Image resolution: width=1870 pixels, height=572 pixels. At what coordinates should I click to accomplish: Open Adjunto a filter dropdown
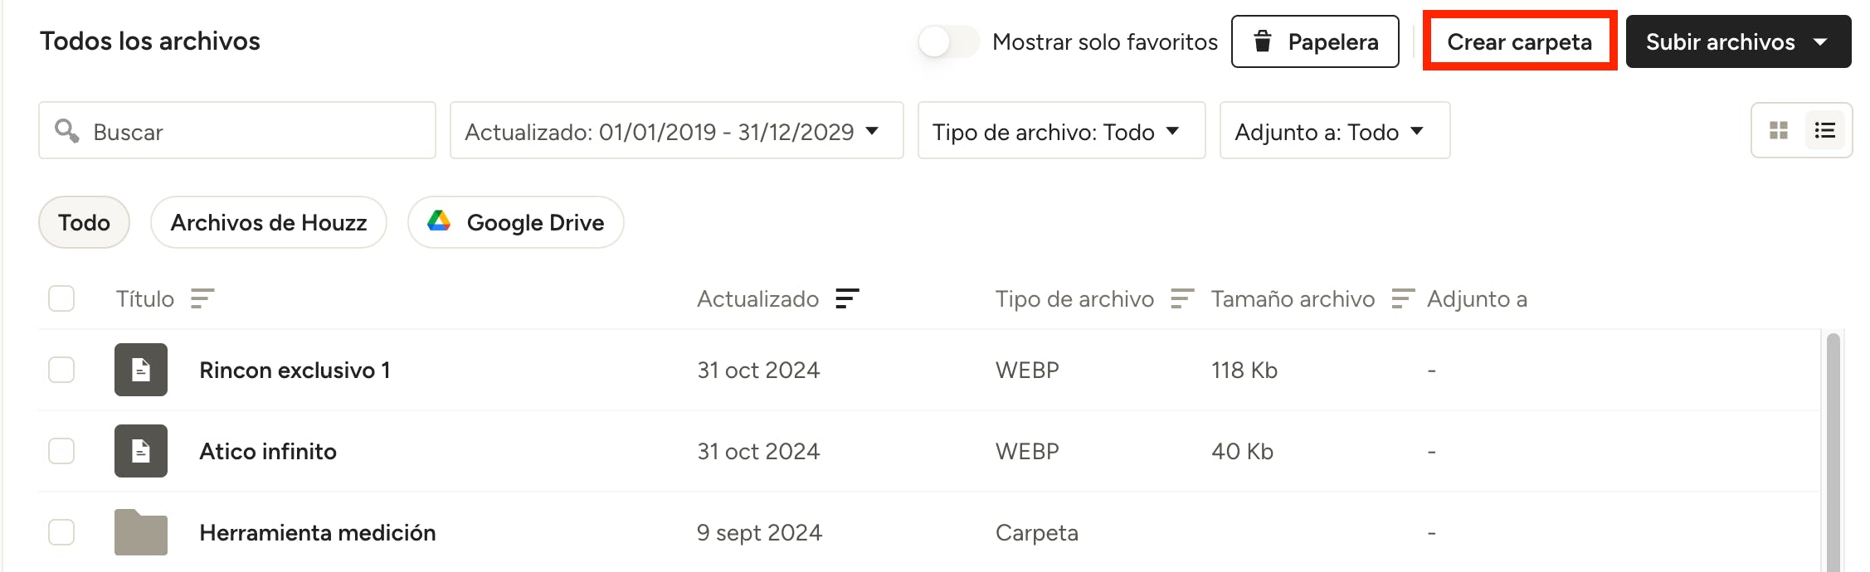coord(1334,131)
